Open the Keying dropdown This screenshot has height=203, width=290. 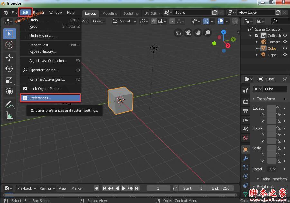point(47,188)
